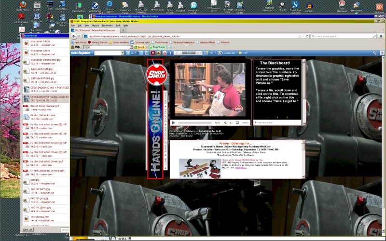Open the History menu

coord(96,26)
